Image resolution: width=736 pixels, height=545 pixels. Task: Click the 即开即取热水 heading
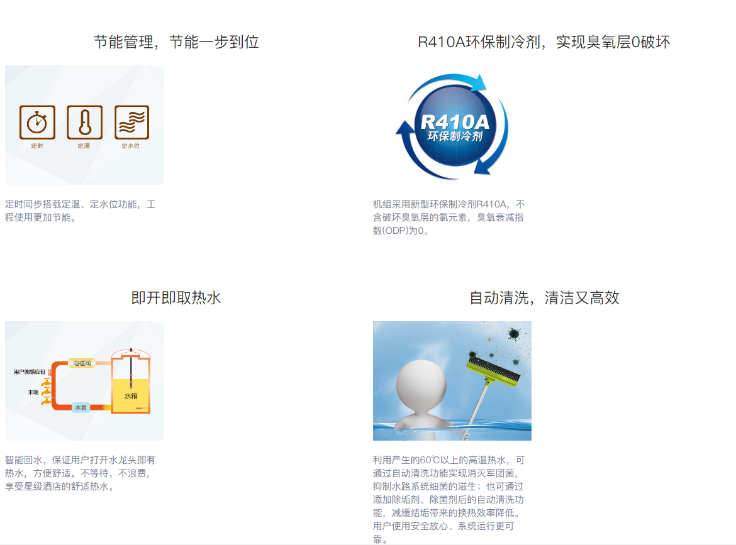click(x=176, y=298)
